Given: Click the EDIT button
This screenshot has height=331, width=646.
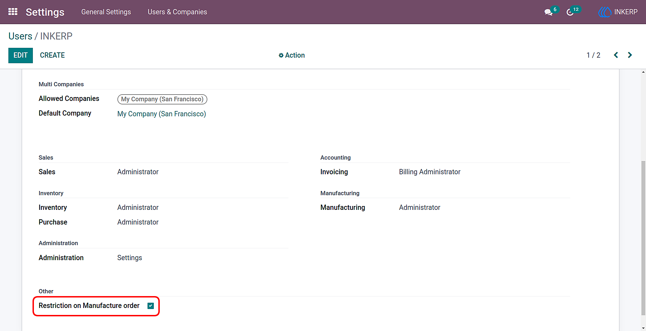Looking at the screenshot, I should (x=21, y=56).
